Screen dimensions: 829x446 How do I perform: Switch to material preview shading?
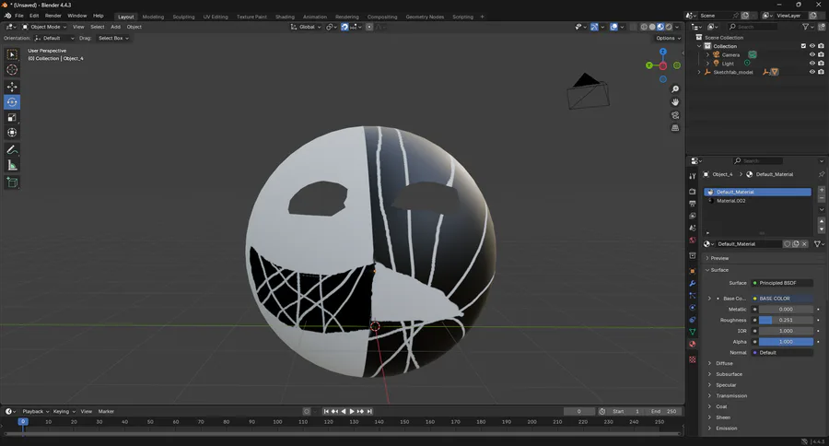click(x=660, y=27)
